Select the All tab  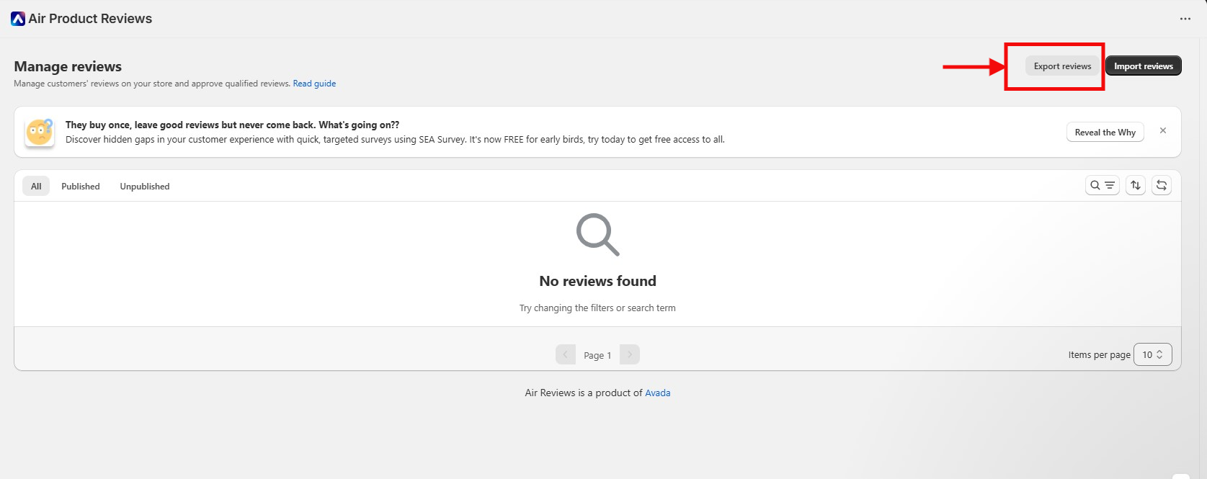(36, 187)
